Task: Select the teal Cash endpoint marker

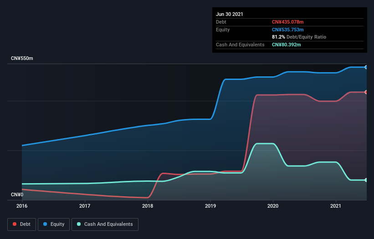Action: pyautogui.click(x=366, y=180)
